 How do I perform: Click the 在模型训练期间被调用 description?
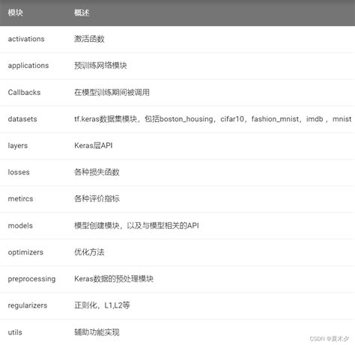pyautogui.click(x=112, y=92)
